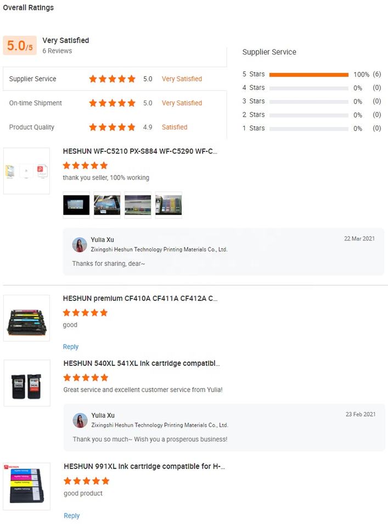The image size is (388, 528).
Task: Click star rating beside Supplier Service row
Action: 112,79
